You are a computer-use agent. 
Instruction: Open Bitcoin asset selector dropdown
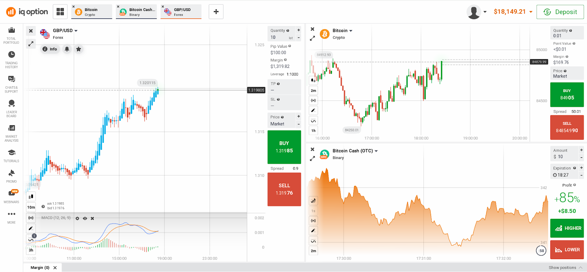click(x=342, y=30)
